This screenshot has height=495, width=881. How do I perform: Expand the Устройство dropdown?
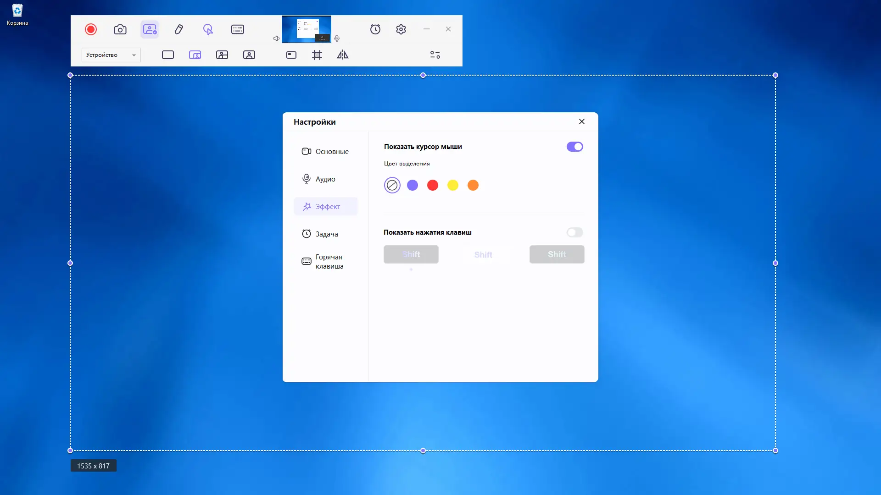pos(111,55)
